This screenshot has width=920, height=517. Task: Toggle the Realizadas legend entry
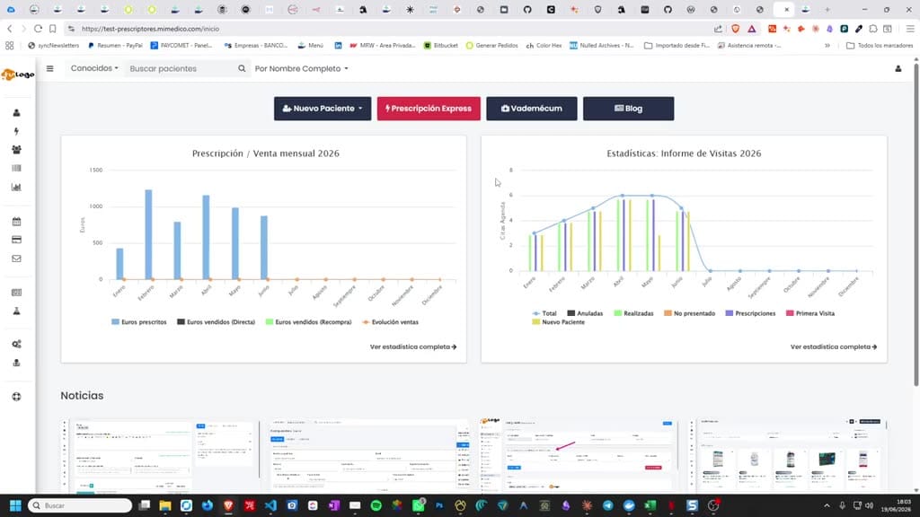(633, 313)
